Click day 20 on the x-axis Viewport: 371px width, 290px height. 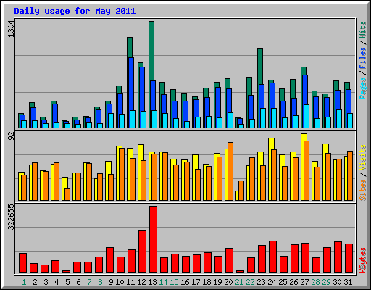pyautogui.click(x=228, y=282)
